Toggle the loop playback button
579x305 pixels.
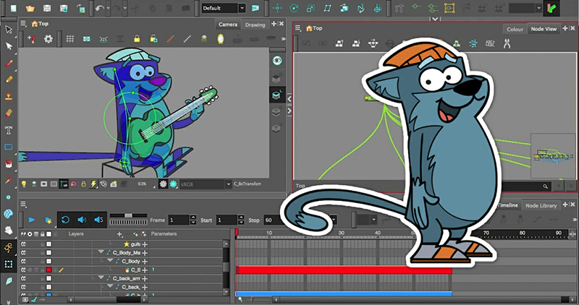click(x=64, y=219)
